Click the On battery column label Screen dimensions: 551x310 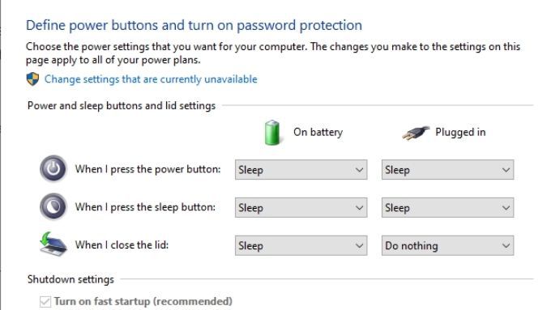coord(318,133)
